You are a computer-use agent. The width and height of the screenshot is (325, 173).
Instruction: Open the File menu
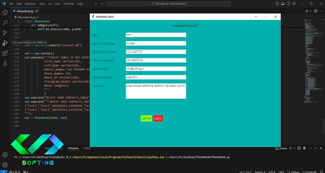(x=11, y=4)
